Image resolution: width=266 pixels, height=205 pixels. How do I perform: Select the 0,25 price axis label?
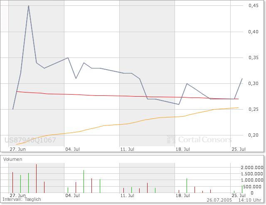(254, 110)
